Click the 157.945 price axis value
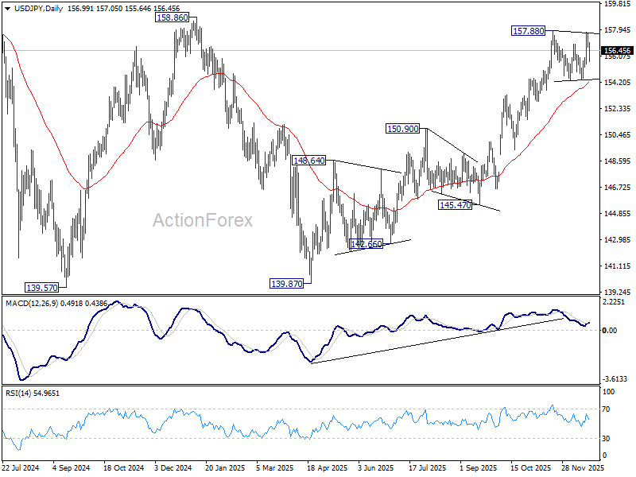This screenshot has height=477, width=636. coord(617,30)
